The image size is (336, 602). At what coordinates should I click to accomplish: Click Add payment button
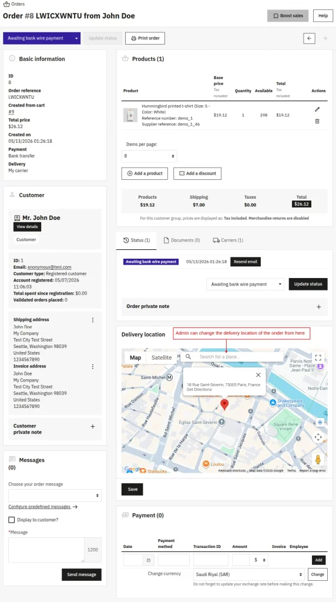click(319, 560)
